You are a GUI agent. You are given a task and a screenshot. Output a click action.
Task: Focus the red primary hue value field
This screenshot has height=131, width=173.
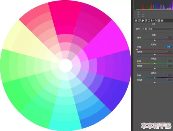(x=169, y=47)
